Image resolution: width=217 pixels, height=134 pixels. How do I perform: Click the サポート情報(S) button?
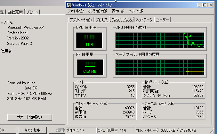tap(30, 117)
